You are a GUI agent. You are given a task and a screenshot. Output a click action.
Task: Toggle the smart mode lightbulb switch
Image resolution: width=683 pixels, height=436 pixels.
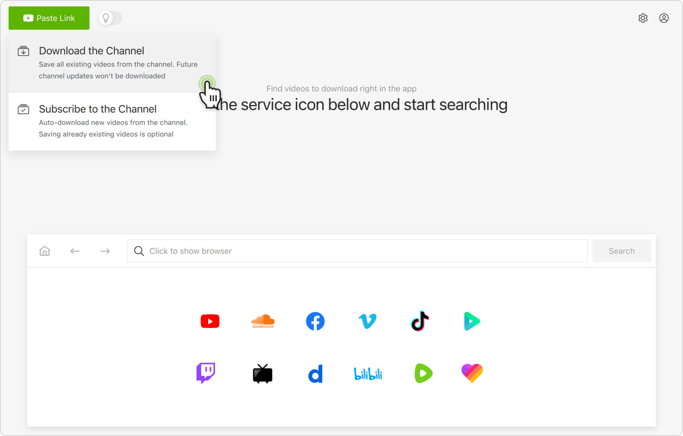(110, 18)
